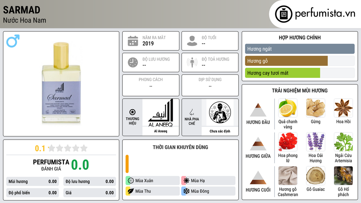The width and height of the screenshot is (361, 203).
Task: Click the perfumista.vn site name link
Action: 325,14
